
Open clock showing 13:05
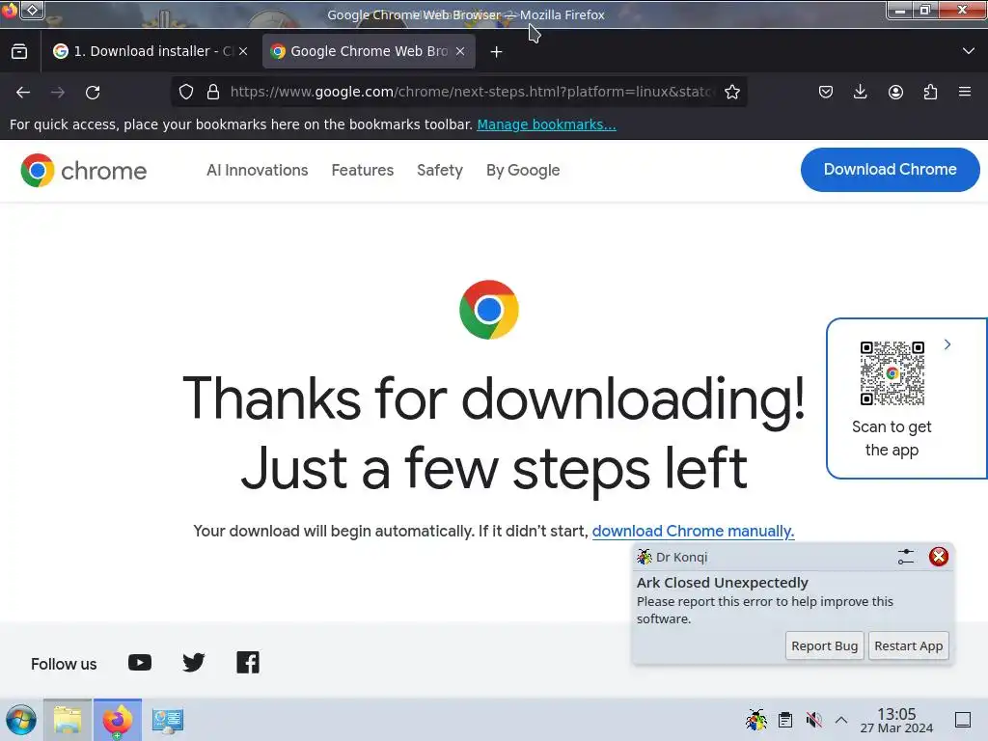(x=896, y=720)
